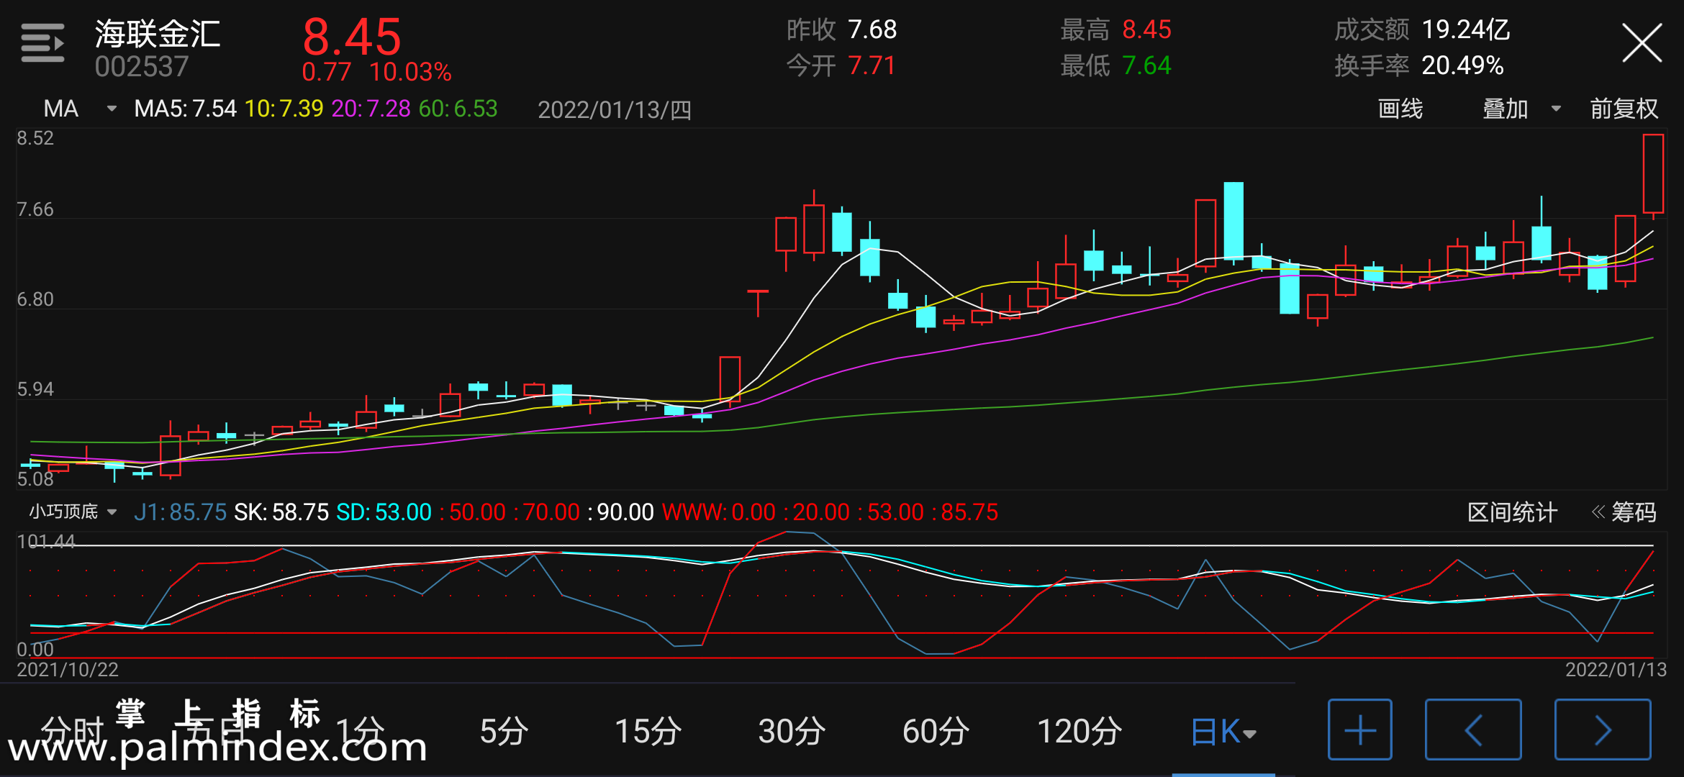Select the 8.52 price axis label

(x=35, y=138)
